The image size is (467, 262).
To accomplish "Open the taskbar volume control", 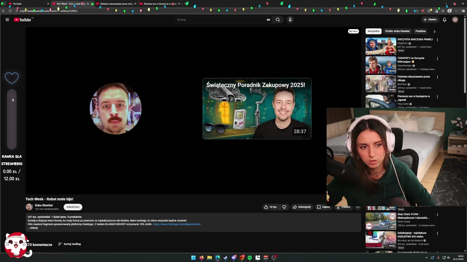I will 448,258.
